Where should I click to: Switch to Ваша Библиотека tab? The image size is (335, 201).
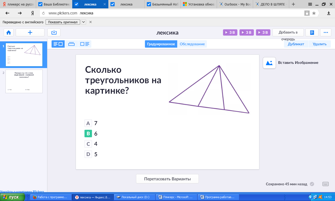click(x=54, y=4)
